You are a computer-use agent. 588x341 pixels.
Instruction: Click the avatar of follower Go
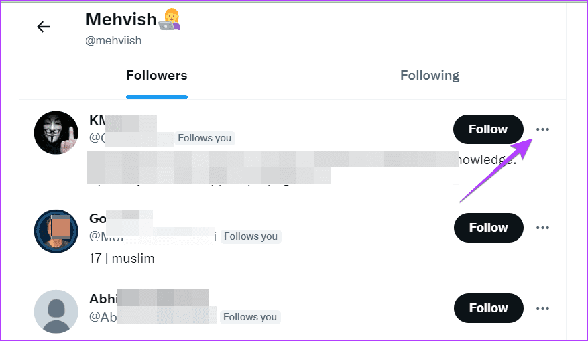click(56, 232)
